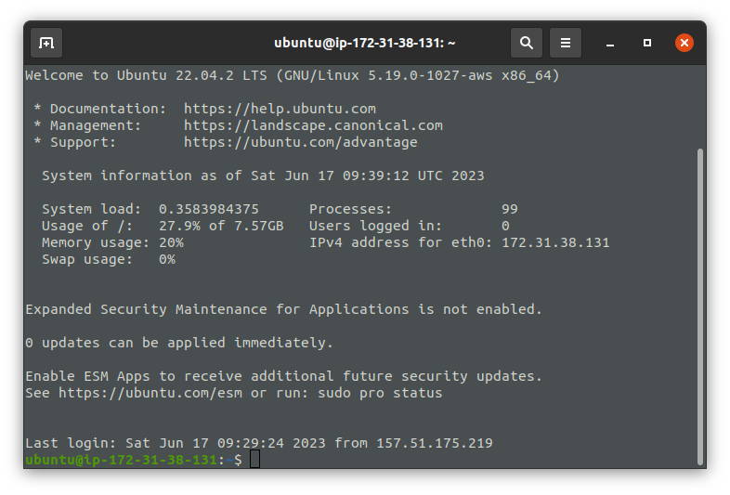Click the last login IP 157.51.175.219
Viewport: 730px width, 495px height.
(435, 443)
